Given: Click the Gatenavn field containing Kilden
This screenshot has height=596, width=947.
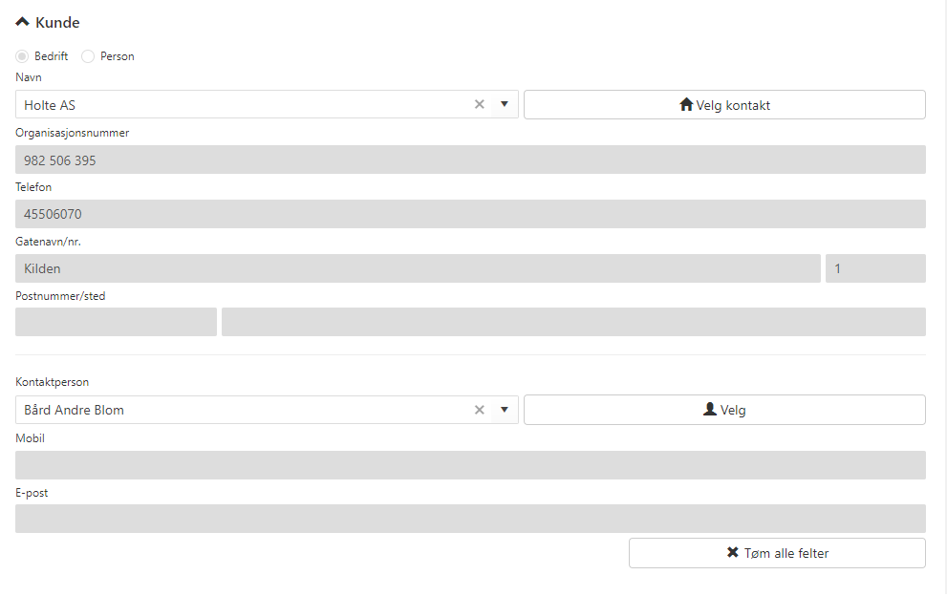Looking at the screenshot, I should pos(418,268).
